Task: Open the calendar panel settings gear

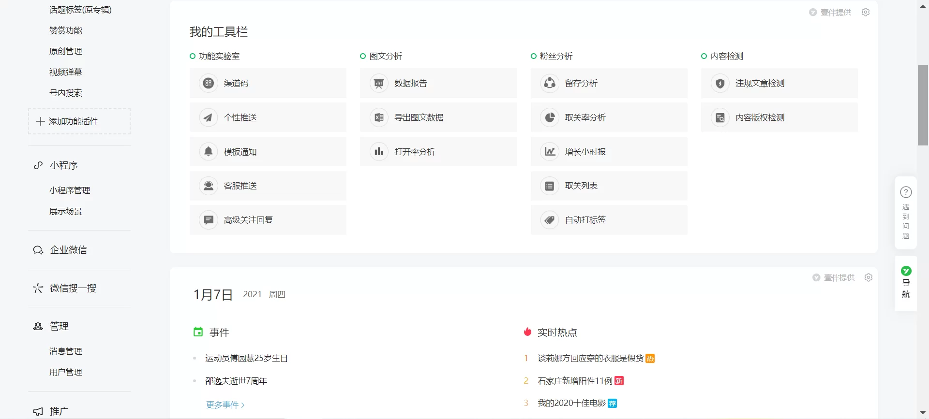Action: [x=869, y=277]
